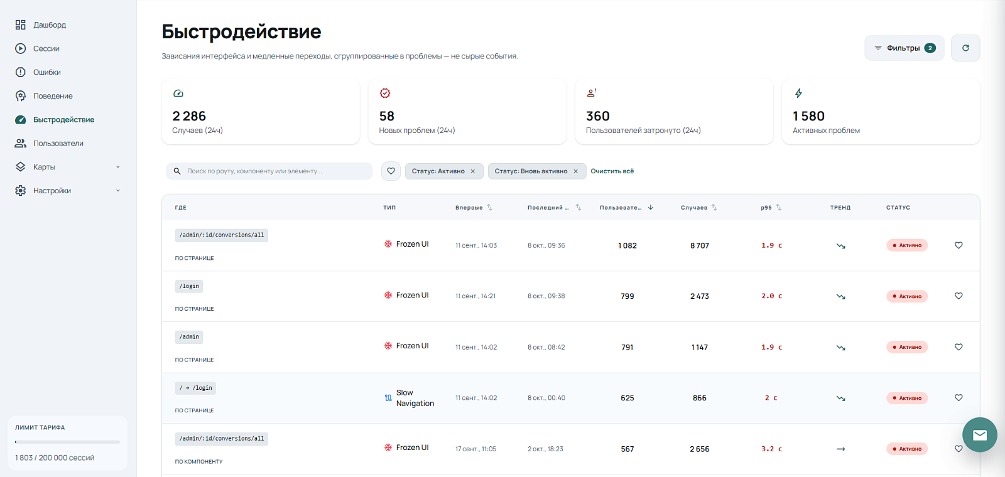1005x477 pixels.
Task: Click the 8 707 cases value
Action: pos(700,245)
